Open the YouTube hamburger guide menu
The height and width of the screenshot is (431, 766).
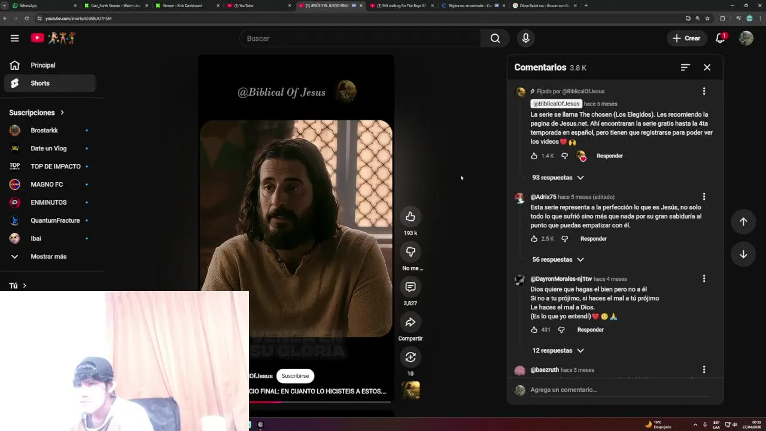click(14, 38)
